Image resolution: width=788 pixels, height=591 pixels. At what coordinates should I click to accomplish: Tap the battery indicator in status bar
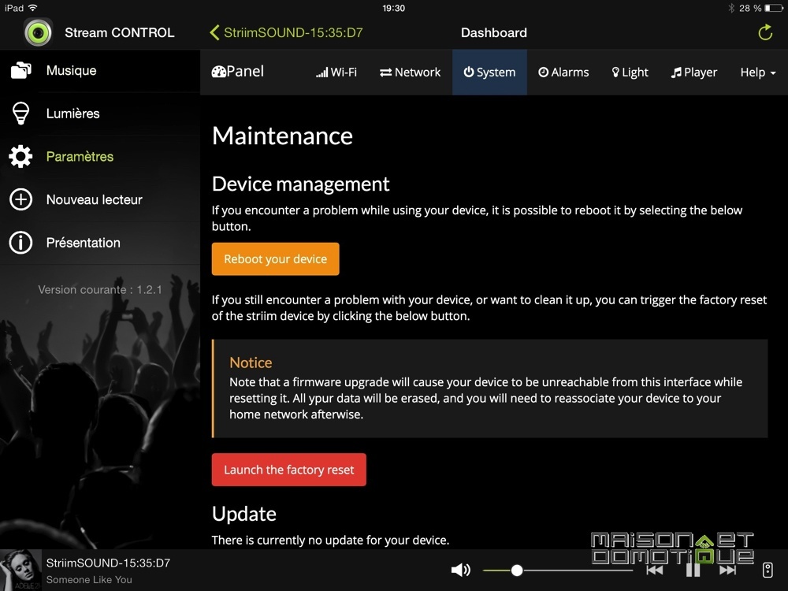pyautogui.click(x=773, y=8)
